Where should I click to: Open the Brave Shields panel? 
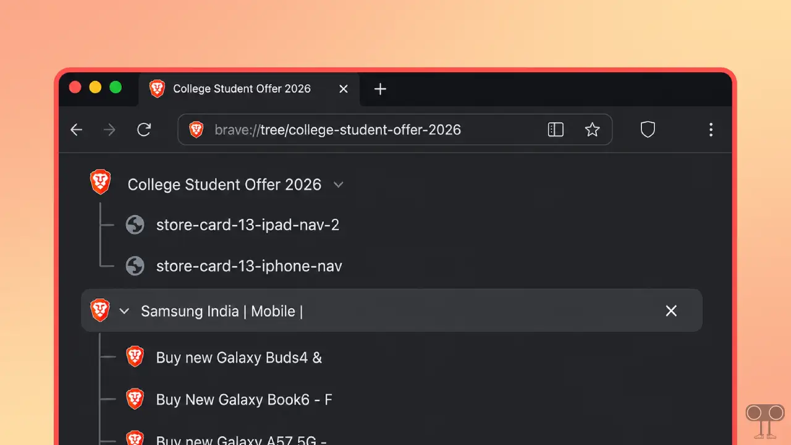[x=648, y=130]
